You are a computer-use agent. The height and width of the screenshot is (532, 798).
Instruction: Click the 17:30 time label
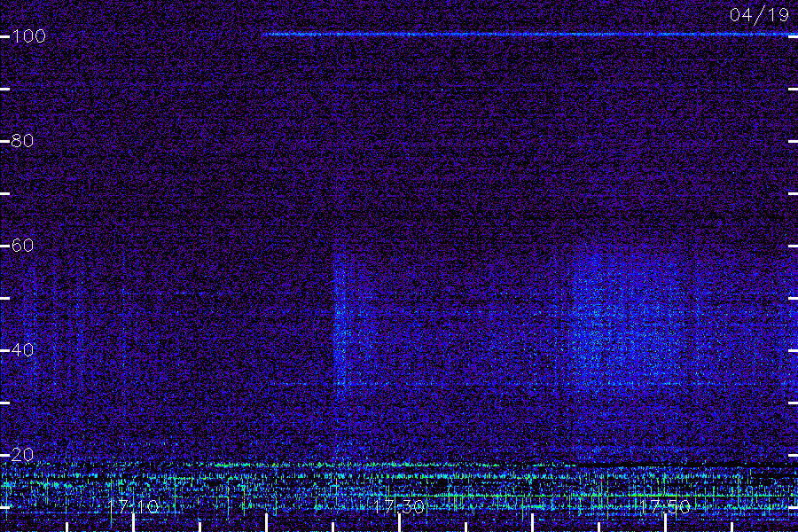[399, 506]
